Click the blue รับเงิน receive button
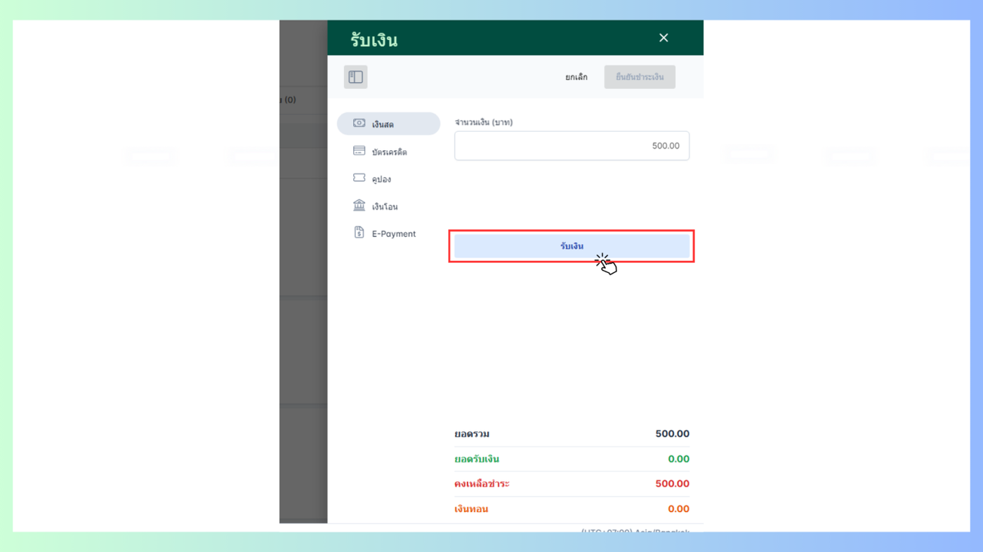This screenshot has width=983, height=552. click(572, 246)
